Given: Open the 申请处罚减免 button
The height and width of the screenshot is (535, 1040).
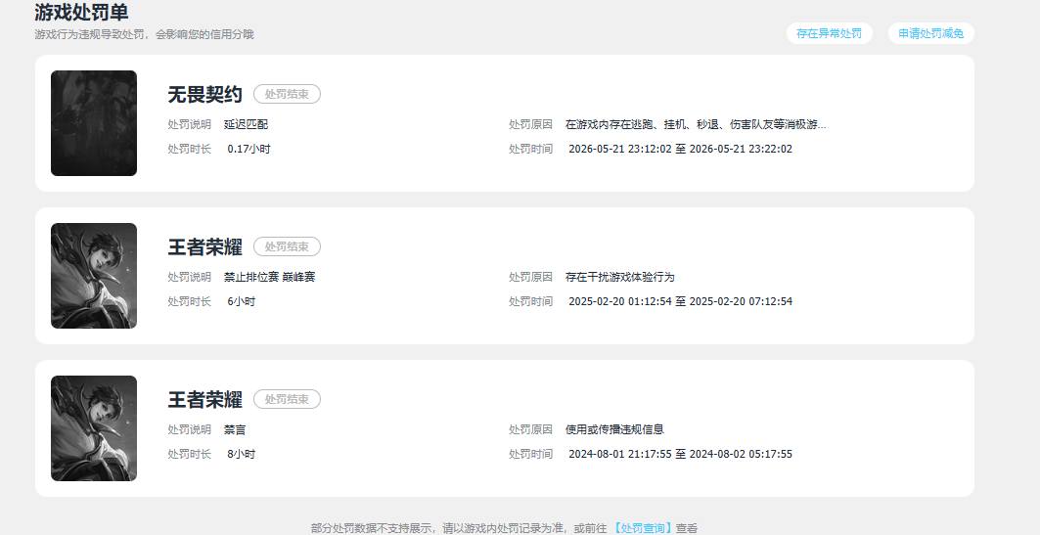Looking at the screenshot, I should tap(931, 33).
